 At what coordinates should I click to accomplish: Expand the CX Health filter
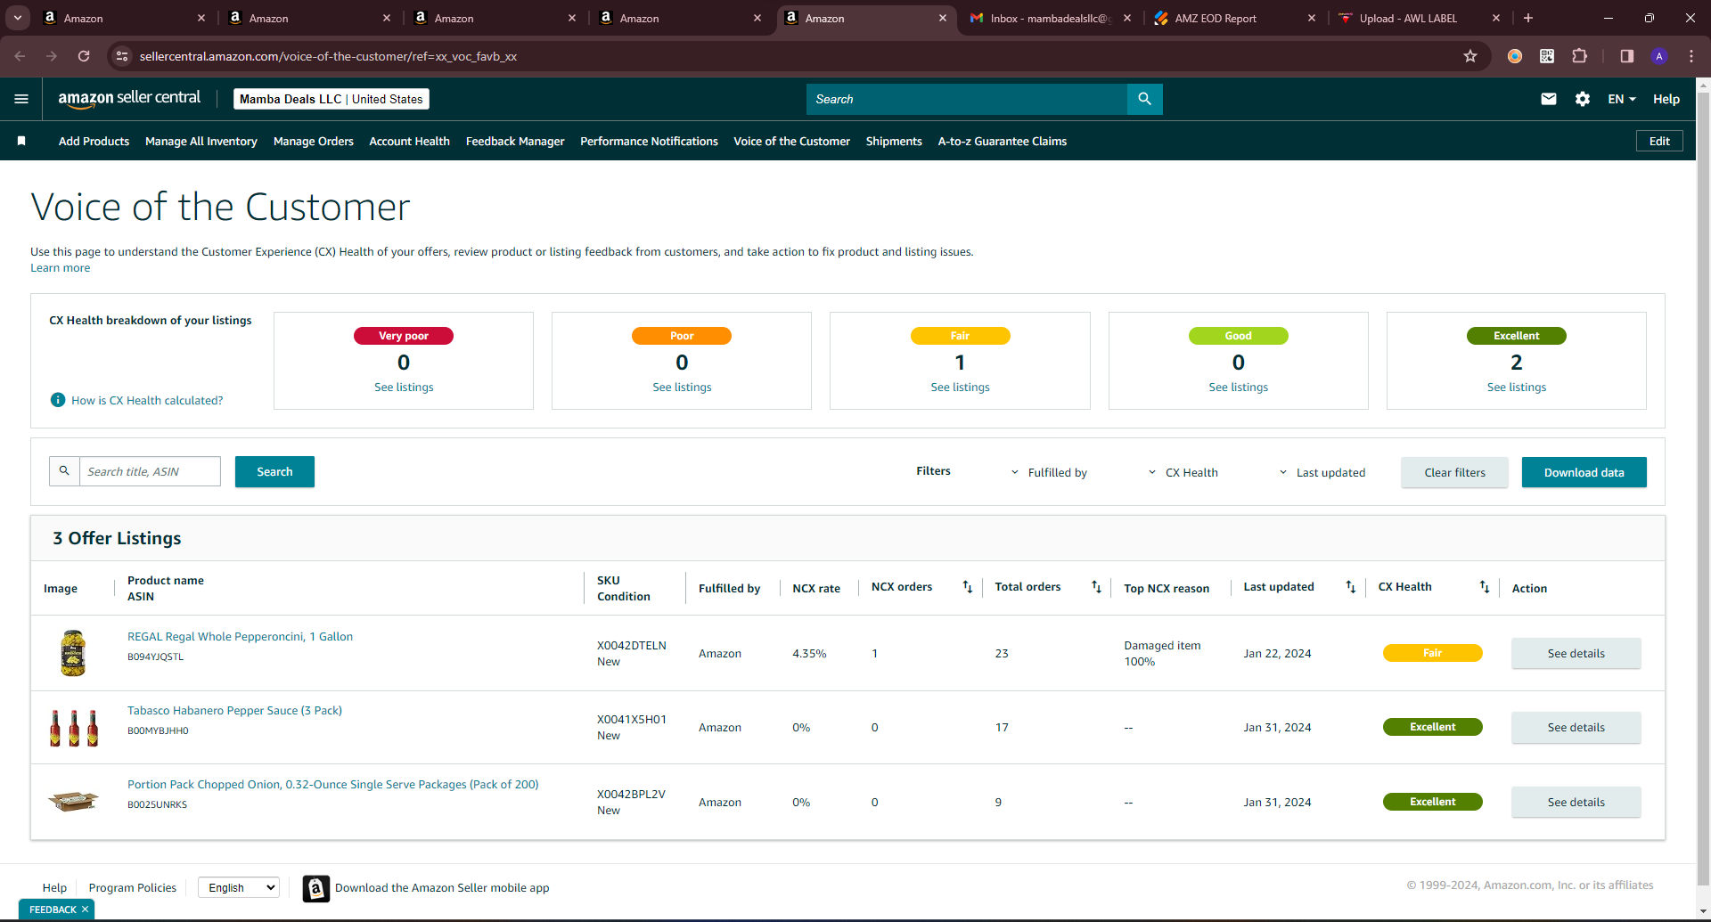click(1183, 472)
